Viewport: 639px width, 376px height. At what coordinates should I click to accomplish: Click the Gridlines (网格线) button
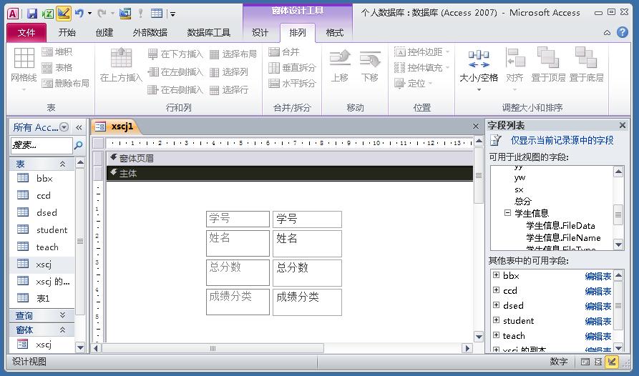(24, 66)
